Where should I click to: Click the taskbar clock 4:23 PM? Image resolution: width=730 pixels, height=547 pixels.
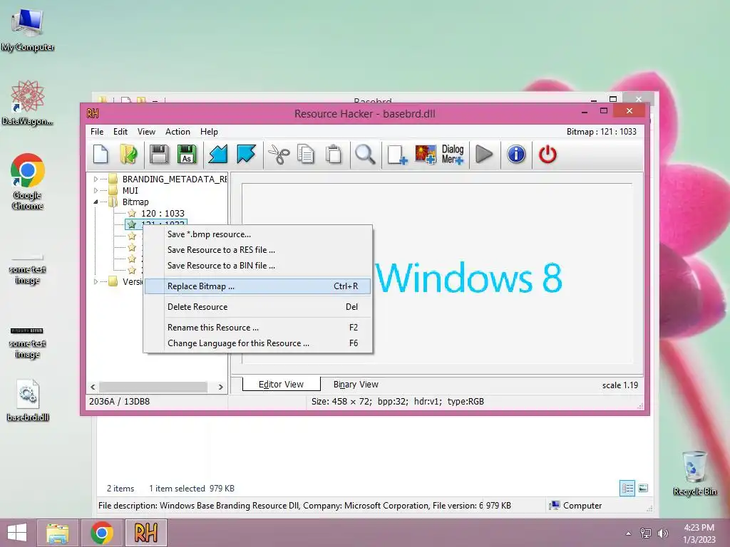[699, 528]
